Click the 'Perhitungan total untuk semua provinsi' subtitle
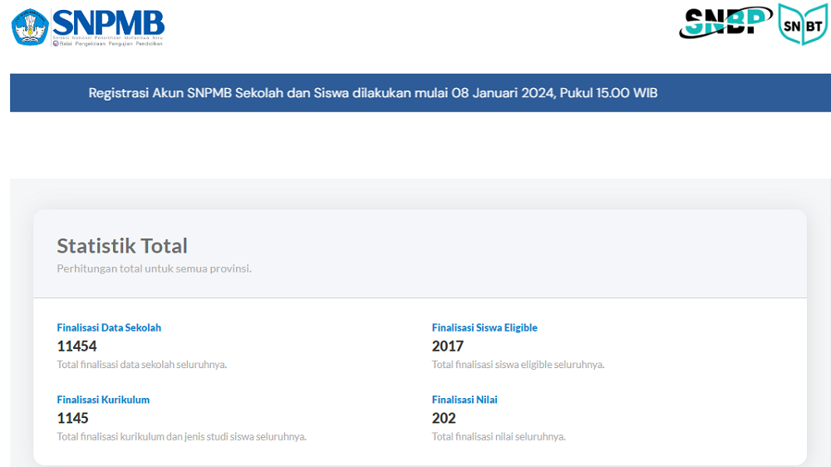 coord(154,268)
